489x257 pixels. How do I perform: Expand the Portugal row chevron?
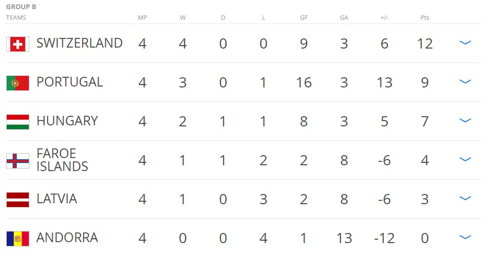click(465, 81)
